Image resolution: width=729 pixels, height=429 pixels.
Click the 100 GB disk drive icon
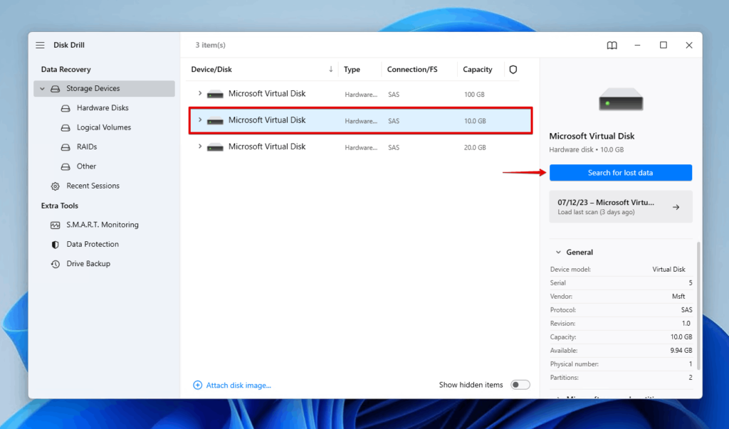pos(215,94)
